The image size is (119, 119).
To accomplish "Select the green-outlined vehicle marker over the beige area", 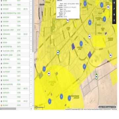I will (x=97, y=77).
